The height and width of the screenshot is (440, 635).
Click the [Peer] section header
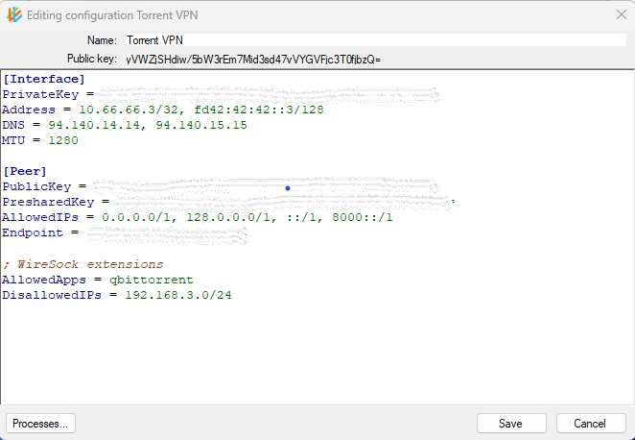pos(25,172)
